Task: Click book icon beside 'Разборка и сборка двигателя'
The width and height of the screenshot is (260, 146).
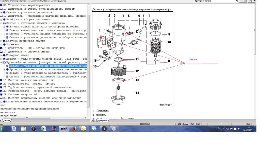Action: pos(4,20)
